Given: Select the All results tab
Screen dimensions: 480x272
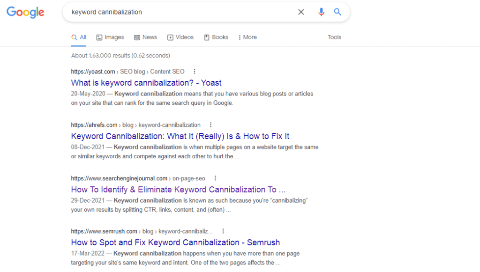Looking at the screenshot, I should pyautogui.click(x=79, y=37).
